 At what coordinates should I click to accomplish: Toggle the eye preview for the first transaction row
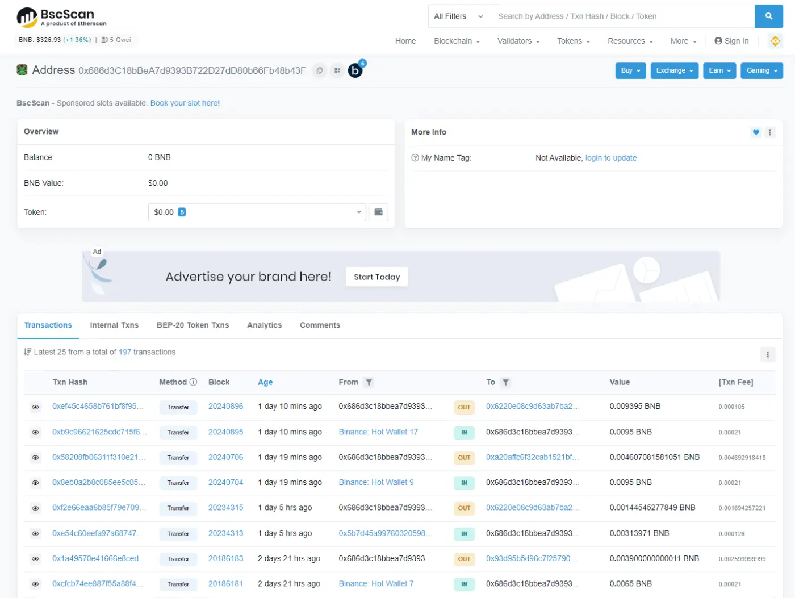pos(35,407)
